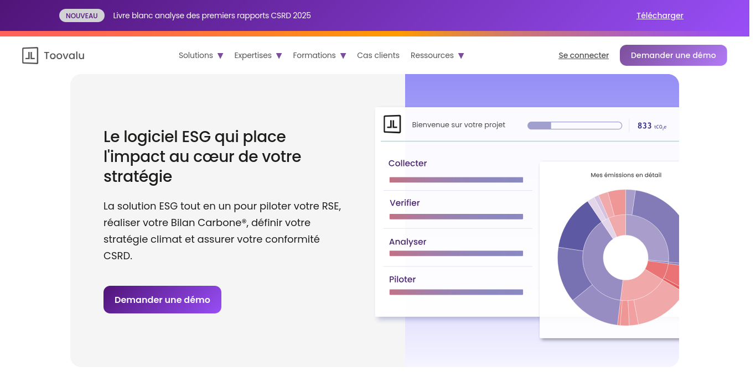Click the project progress bar

pyautogui.click(x=575, y=125)
